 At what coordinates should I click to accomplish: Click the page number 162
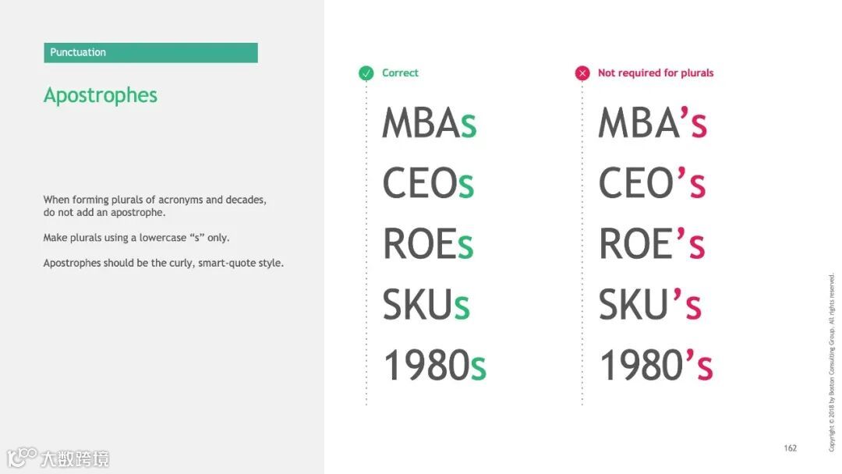click(x=791, y=448)
